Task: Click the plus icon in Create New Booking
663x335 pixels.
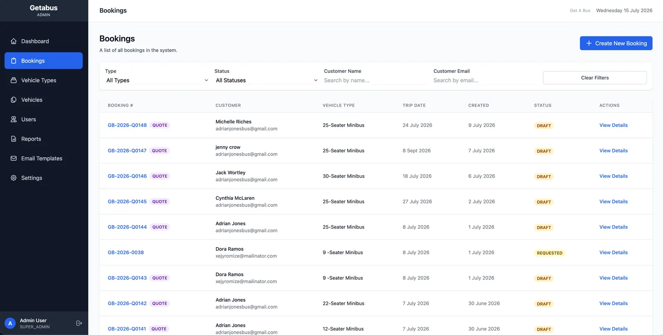Action: click(x=589, y=43)
